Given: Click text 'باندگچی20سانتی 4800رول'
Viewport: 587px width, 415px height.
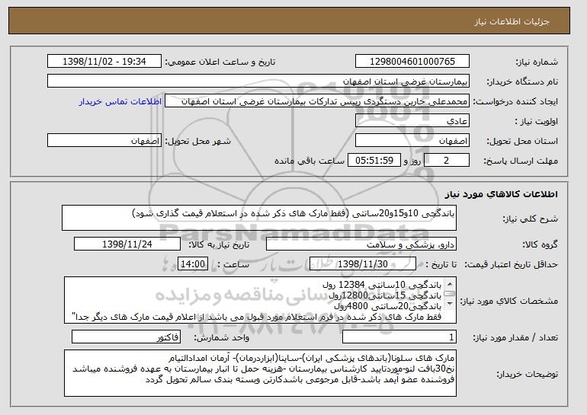Looking at the screenshot, I should tap(388, 306).
